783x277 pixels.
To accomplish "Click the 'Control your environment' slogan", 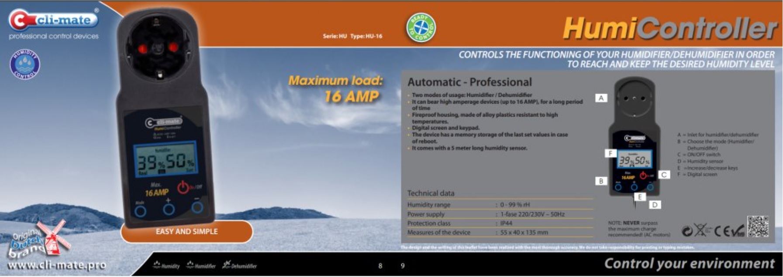I will click(689, 264).
